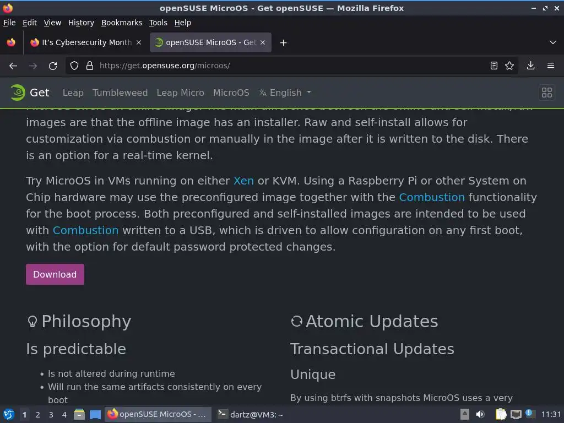The width and height of the screenshot is (564, 423).
Task: Click the show desktop taskbar icon
Action: tap(95, 415)
